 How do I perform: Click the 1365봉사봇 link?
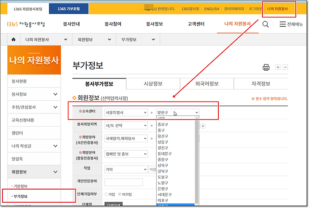pos(190,9)
